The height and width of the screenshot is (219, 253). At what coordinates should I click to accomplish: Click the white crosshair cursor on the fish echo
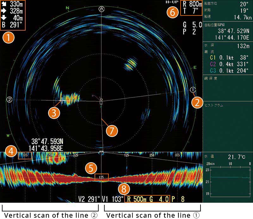tap(62, 100)
